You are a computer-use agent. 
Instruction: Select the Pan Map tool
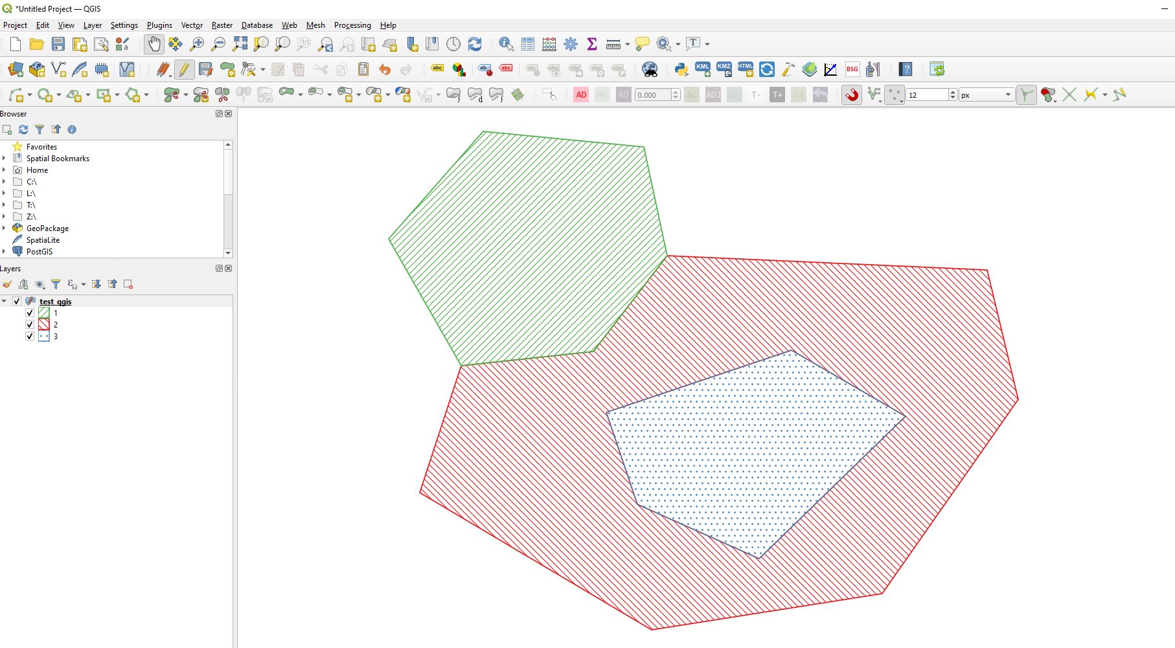154,43
